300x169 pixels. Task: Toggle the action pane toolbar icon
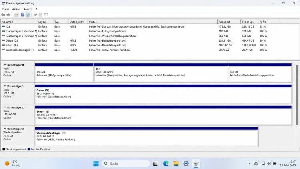[x=28, y=15]
